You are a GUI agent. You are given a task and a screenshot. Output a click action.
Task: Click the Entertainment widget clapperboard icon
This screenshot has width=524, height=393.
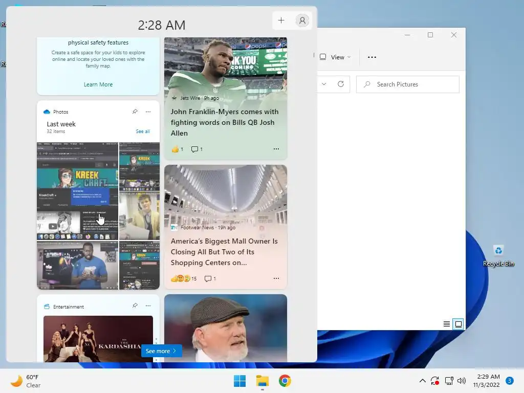click(x=47, y=307)
